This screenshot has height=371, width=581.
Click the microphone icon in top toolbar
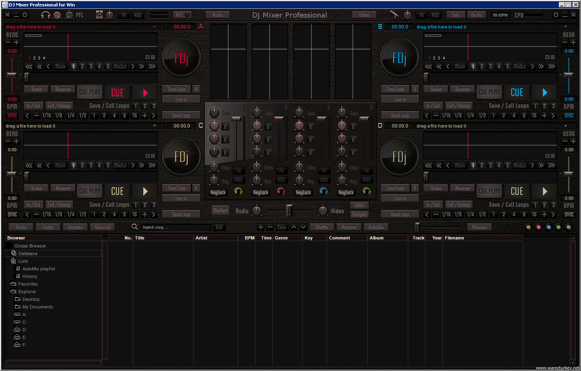[394, 15]
